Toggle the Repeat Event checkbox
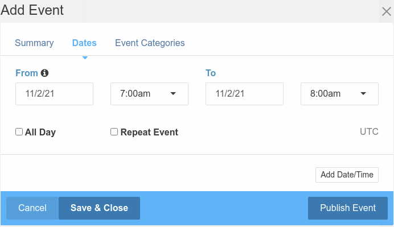Viewport: 394px width, 227px height. click(x=114, y=132)
